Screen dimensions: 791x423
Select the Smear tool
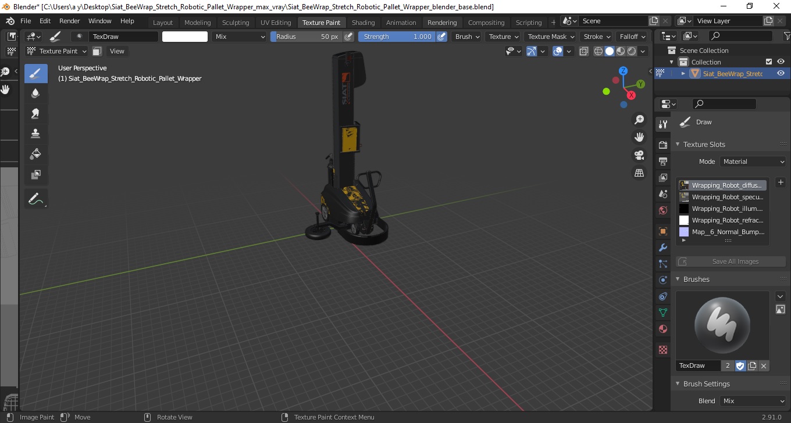pyautogui.click(x=35, y=113)
